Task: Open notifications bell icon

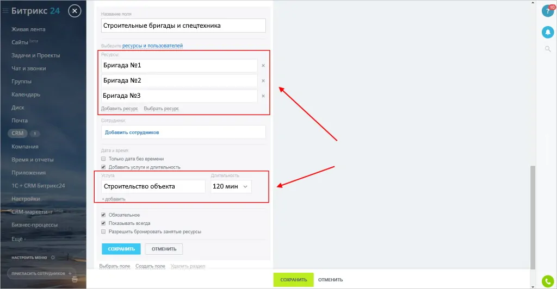Action: pos(548,32)
